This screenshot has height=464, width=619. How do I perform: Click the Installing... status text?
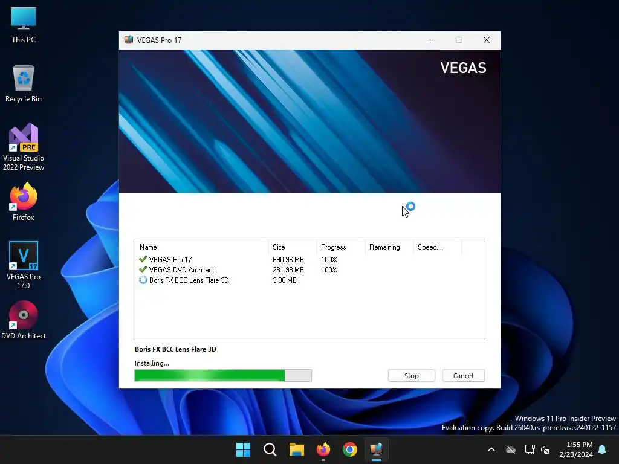click(x=152, y=363)
